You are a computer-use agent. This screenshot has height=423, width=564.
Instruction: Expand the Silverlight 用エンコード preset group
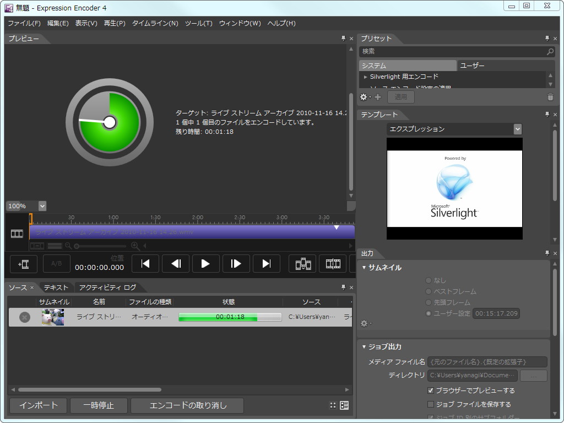[x=365, y=76]
